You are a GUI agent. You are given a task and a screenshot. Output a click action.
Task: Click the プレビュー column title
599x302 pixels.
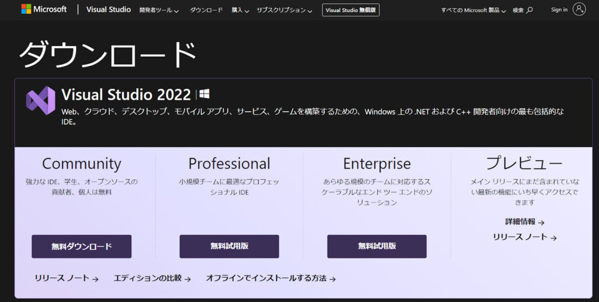[525, 164]
